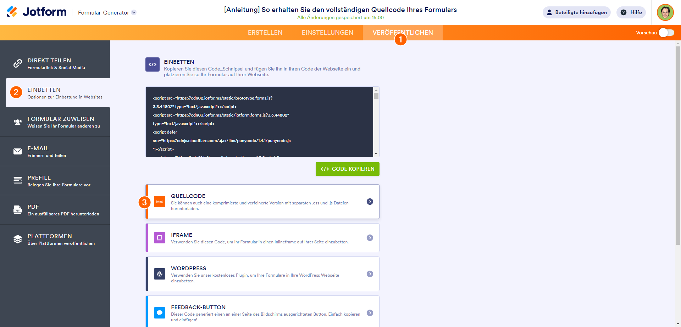This screenshot has height=327, width=681.
Task: Expand Feedback-Button with its arrow
Action: click(x=370, y=313)
